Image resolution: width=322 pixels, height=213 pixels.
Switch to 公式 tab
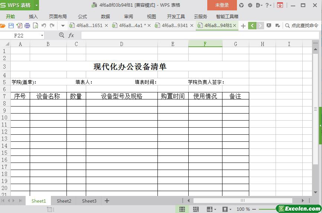click(82, 16)
